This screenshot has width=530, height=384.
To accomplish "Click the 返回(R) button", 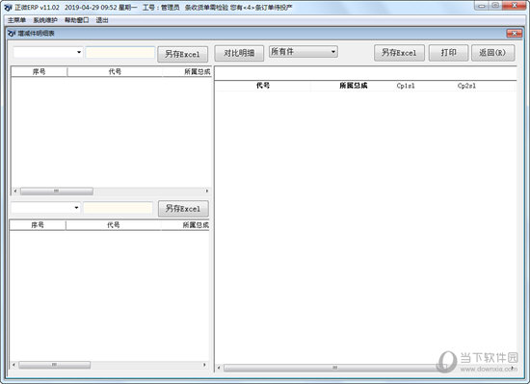I will [x=492, y=53].
